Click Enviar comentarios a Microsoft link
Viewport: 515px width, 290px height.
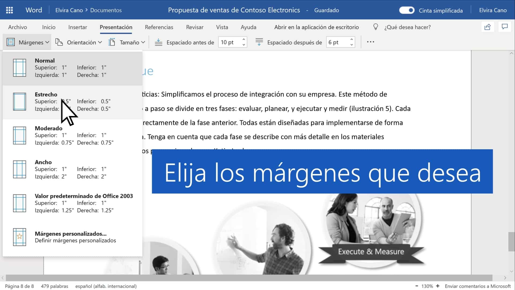tap(477, 286)
